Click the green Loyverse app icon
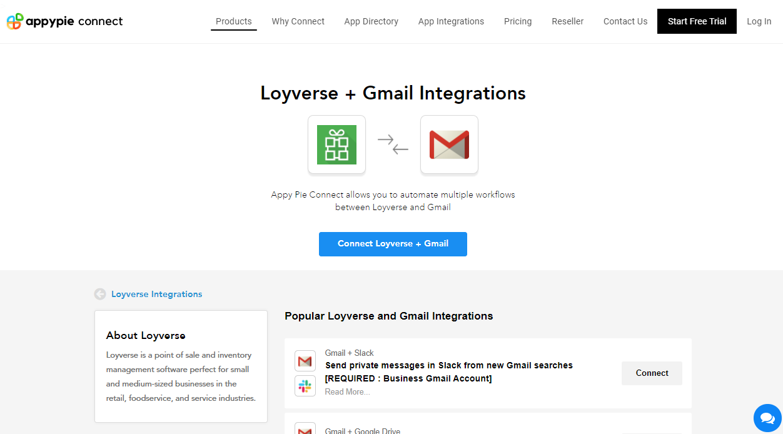This screenshot has width=783, height=434. click(x=336, y=144)
